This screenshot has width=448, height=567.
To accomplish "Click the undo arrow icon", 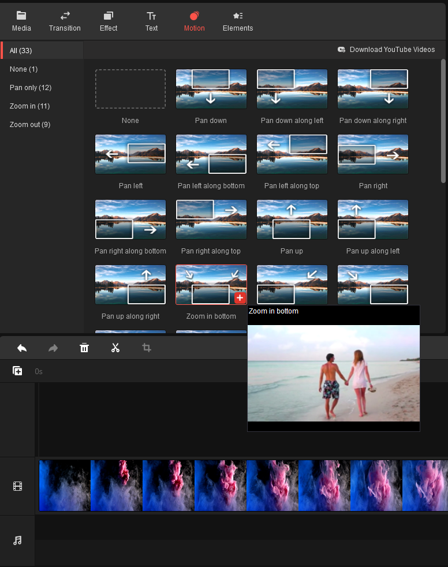I will (22, 348).
